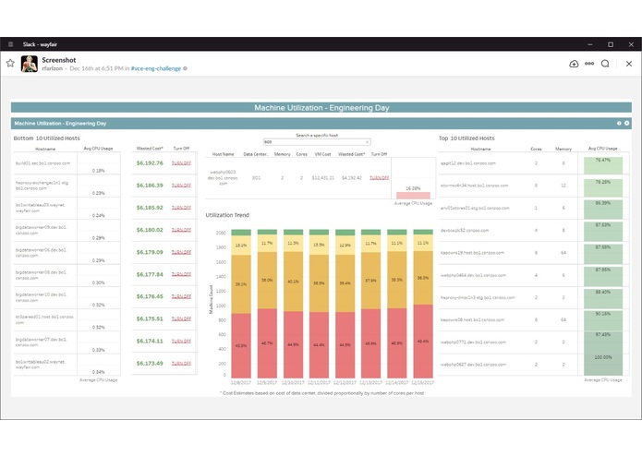Click the $12,431.21 VM Cost value
This screenshot has width=642, height=456.
pos(322,178)
